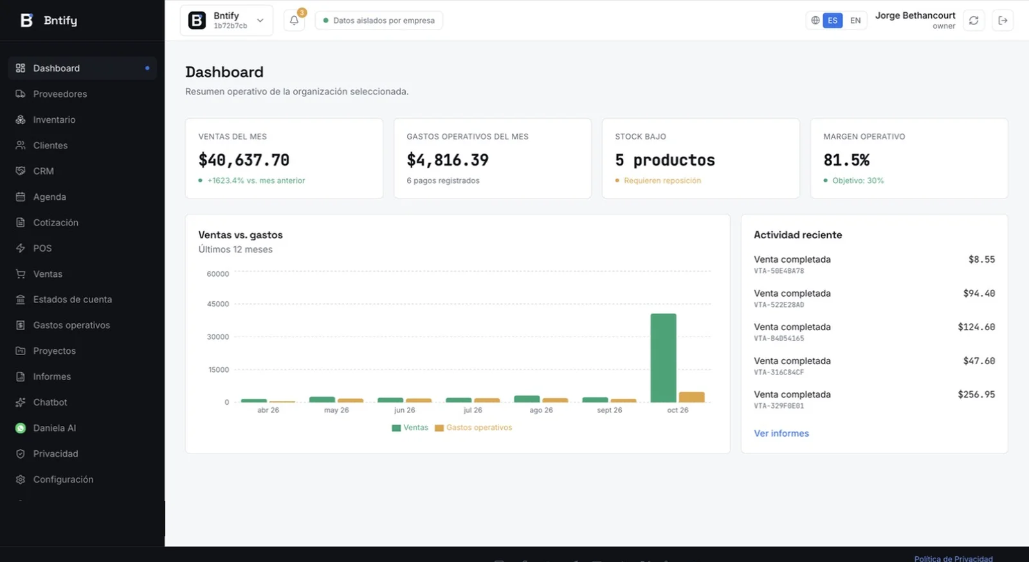Open the notifications bell
The image size is (1029, 562).
(x=294, y=21)
